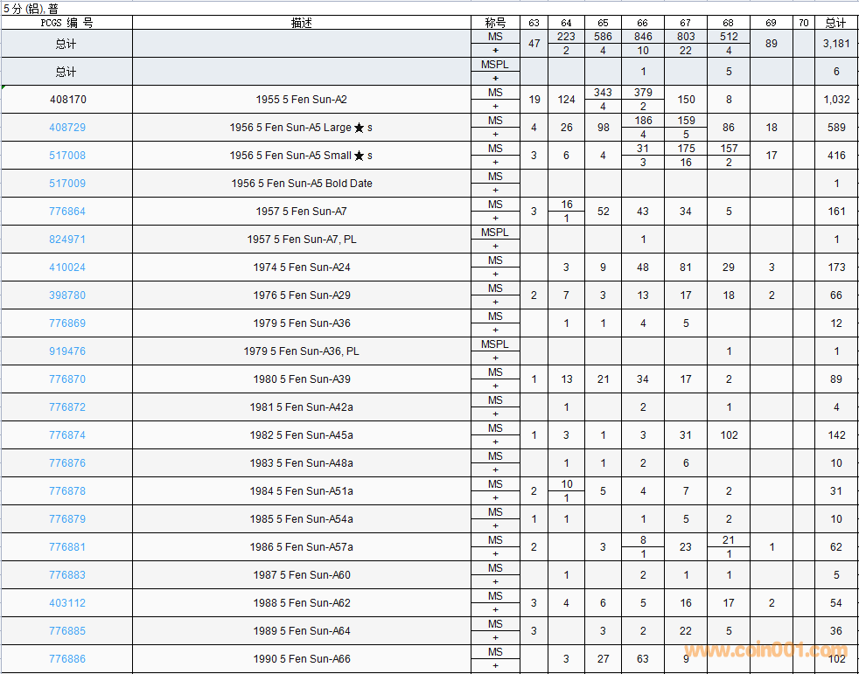
Task: Open the 824971 PCGS number link
Action: point(67,240)
